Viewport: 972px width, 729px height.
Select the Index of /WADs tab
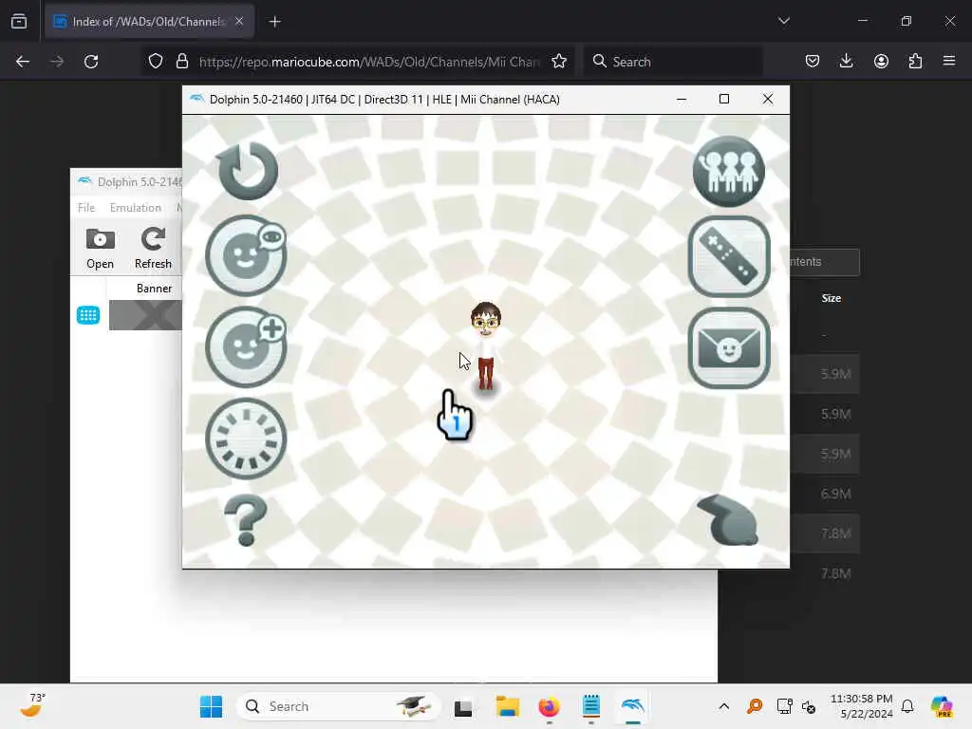[x=149, y=22]
